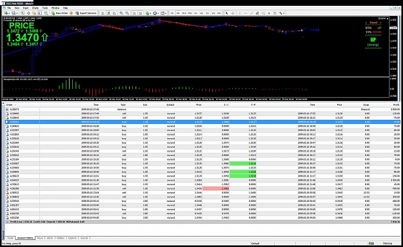Open the Help menu
403x247 pixels.
pyautogui.click(x=65, y=8)
